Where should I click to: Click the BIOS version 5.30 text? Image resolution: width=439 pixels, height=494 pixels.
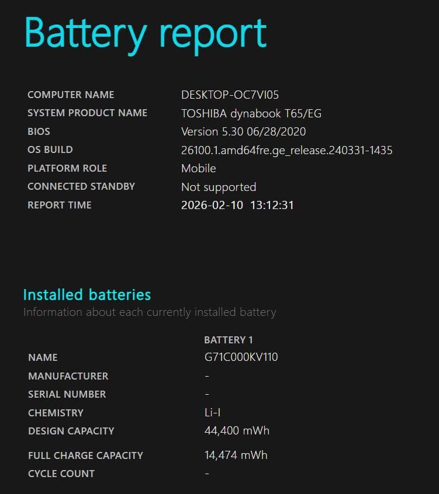243,131
